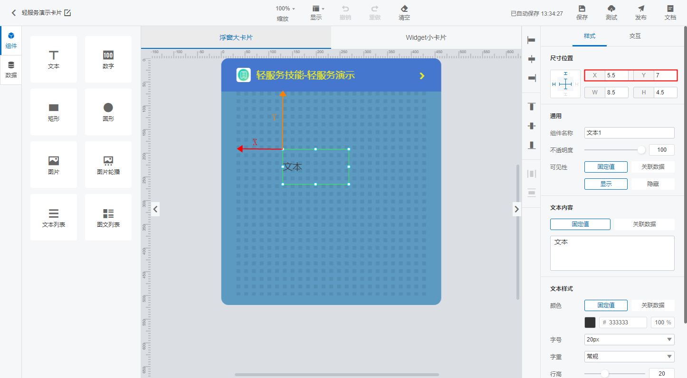The width and height of the screenshot is (687, 378).
Task: Open the 100% zoom dropdown
Action: tap(286, 9)
